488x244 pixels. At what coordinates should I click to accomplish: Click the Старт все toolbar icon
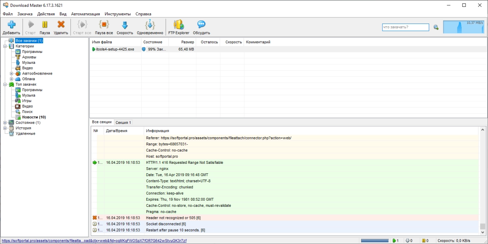coord(82,25)
